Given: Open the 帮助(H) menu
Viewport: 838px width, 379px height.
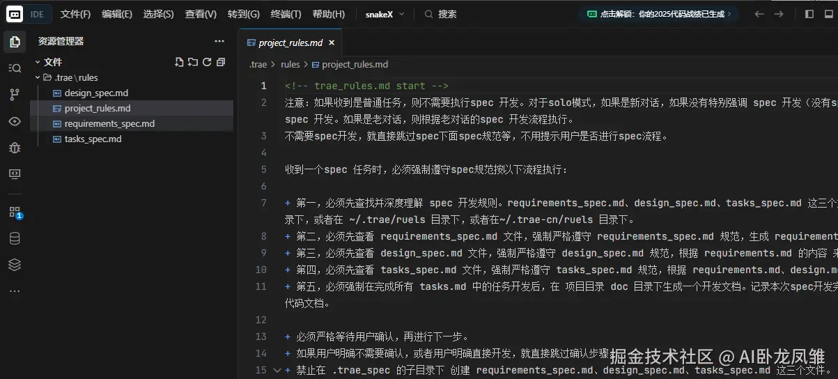Looking at the screenshot, I should (x=329, y=14).
